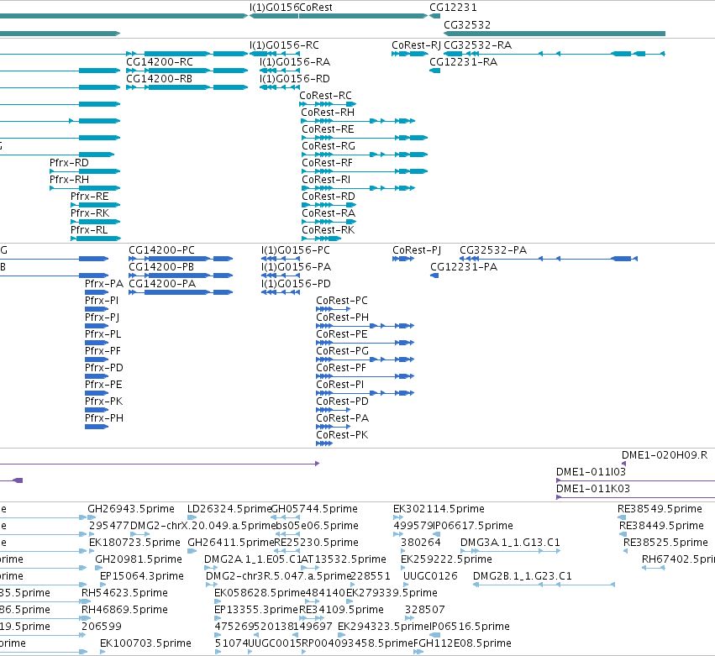Screen dimensions: 715x656
Task: Select protein l(1)G0156-PD
Action: [281, 292]
